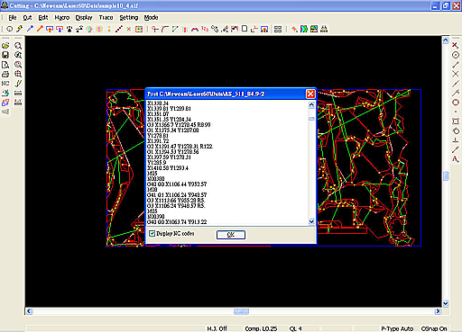Click the Save floppy disk icon

5,55
